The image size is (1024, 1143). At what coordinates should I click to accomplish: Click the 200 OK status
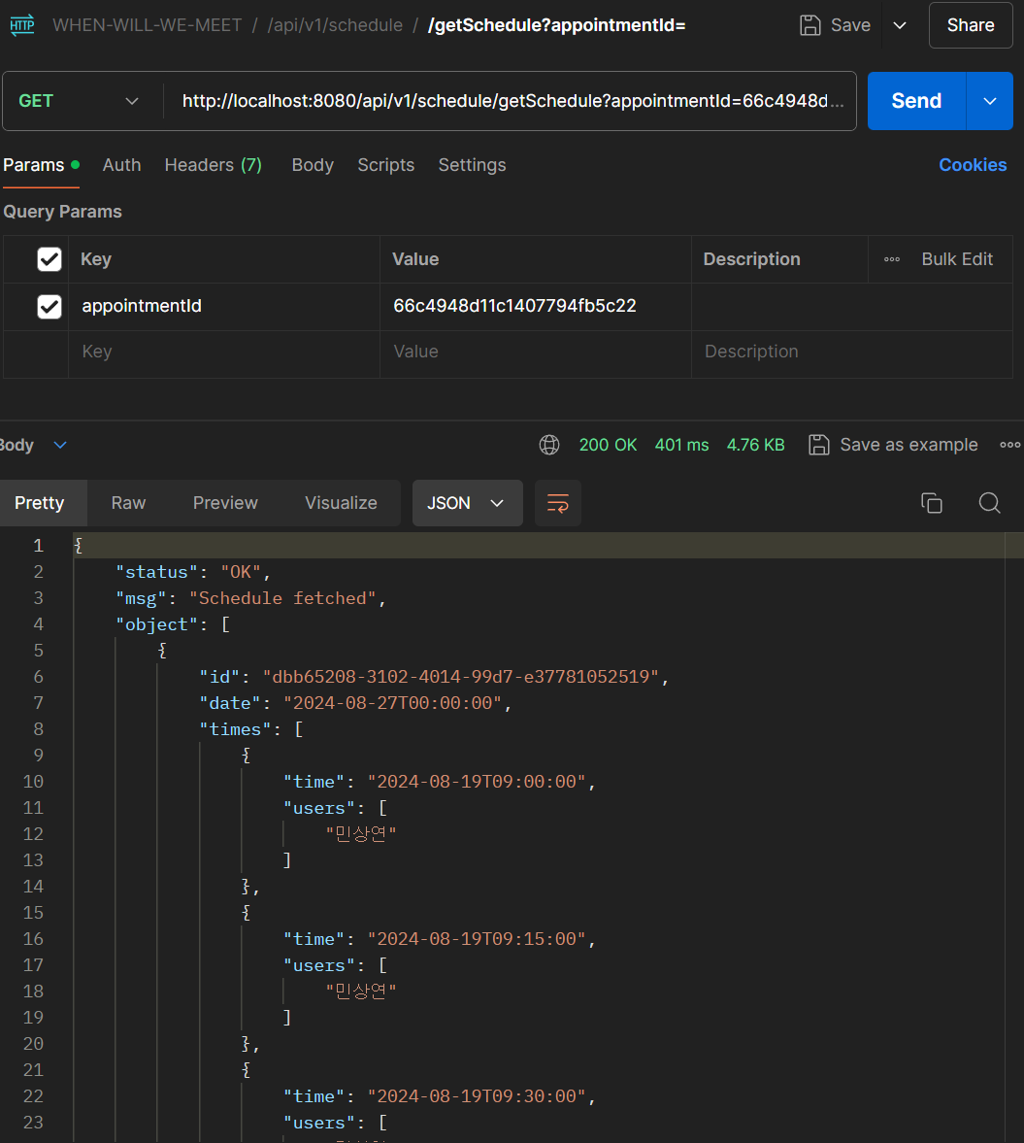tap(607, 446)
